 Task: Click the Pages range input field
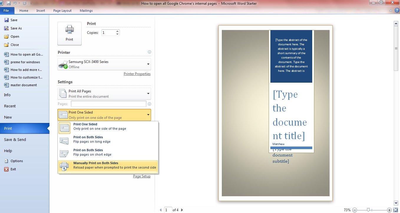coord(109,104)
